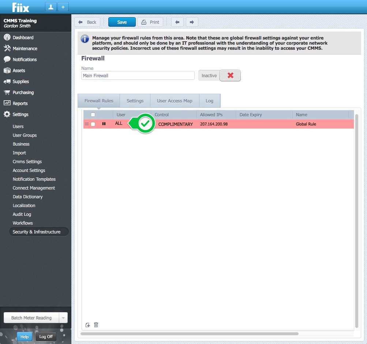Click the COMPLIMENTARY control cell
The width and height of the screenshot is (367, 344).
point(176,124)
